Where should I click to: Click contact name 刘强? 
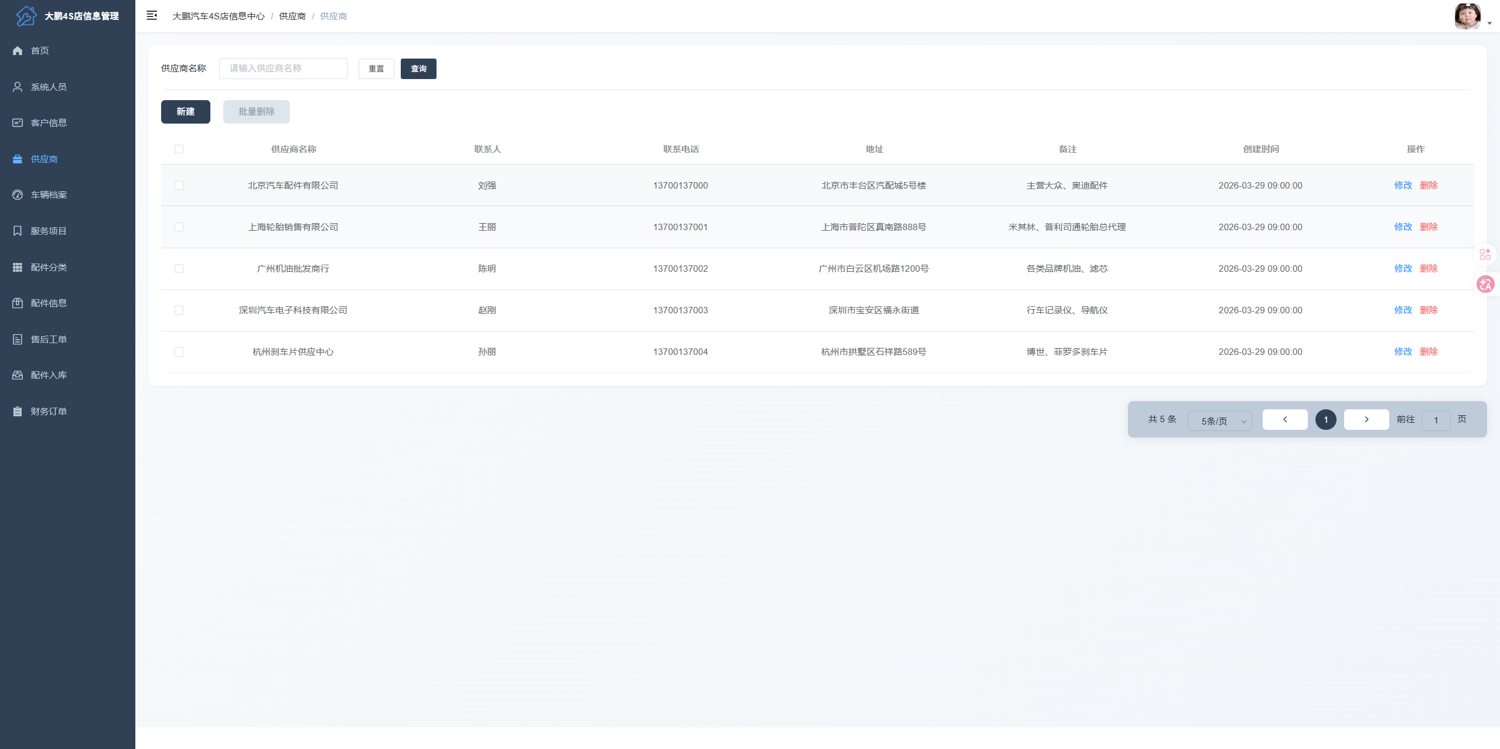pos(487,186)
